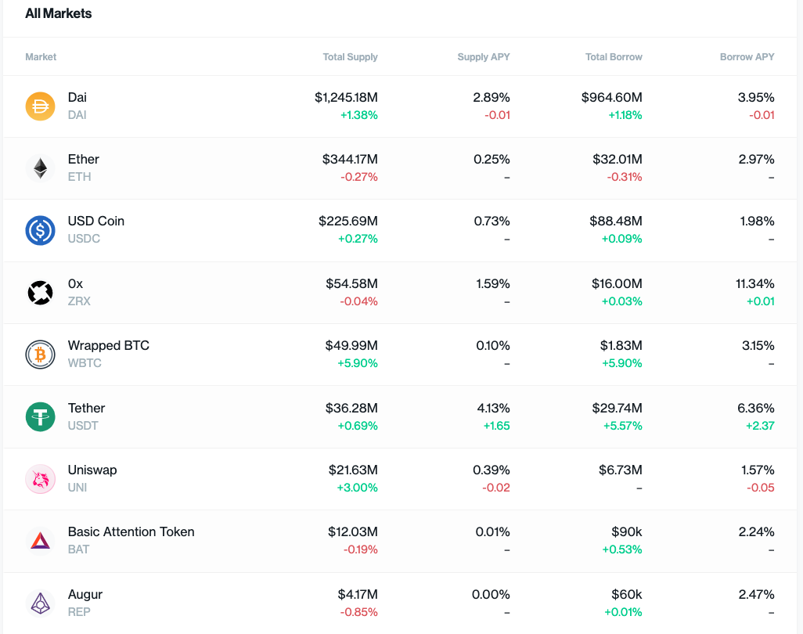Click Wrapped BTC total borrow $1.83M

pos(621,346)
